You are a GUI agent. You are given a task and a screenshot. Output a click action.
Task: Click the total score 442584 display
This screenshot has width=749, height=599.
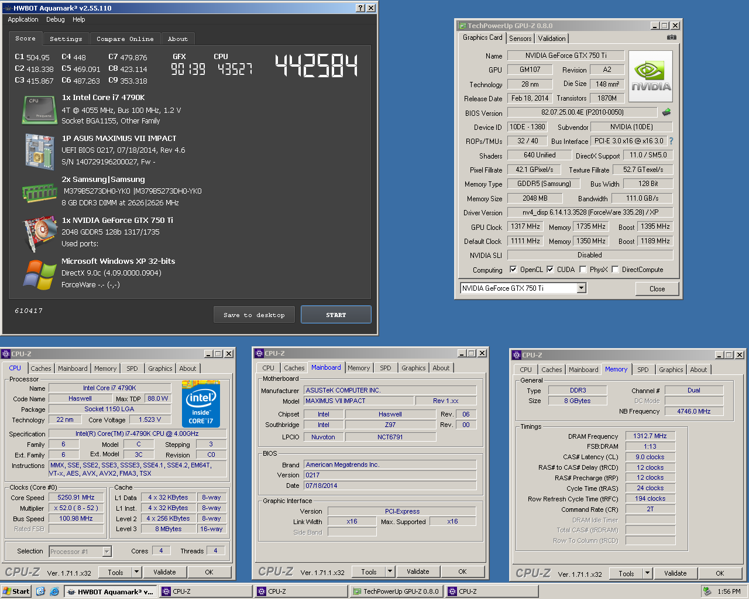click(316, 66)
